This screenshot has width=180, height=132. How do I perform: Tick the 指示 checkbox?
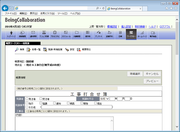(x=27, y=103)
